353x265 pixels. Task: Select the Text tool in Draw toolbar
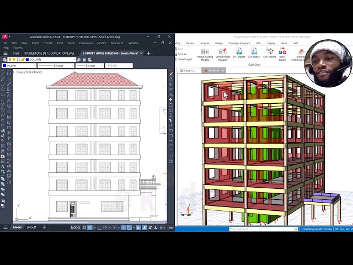(3, 167)
